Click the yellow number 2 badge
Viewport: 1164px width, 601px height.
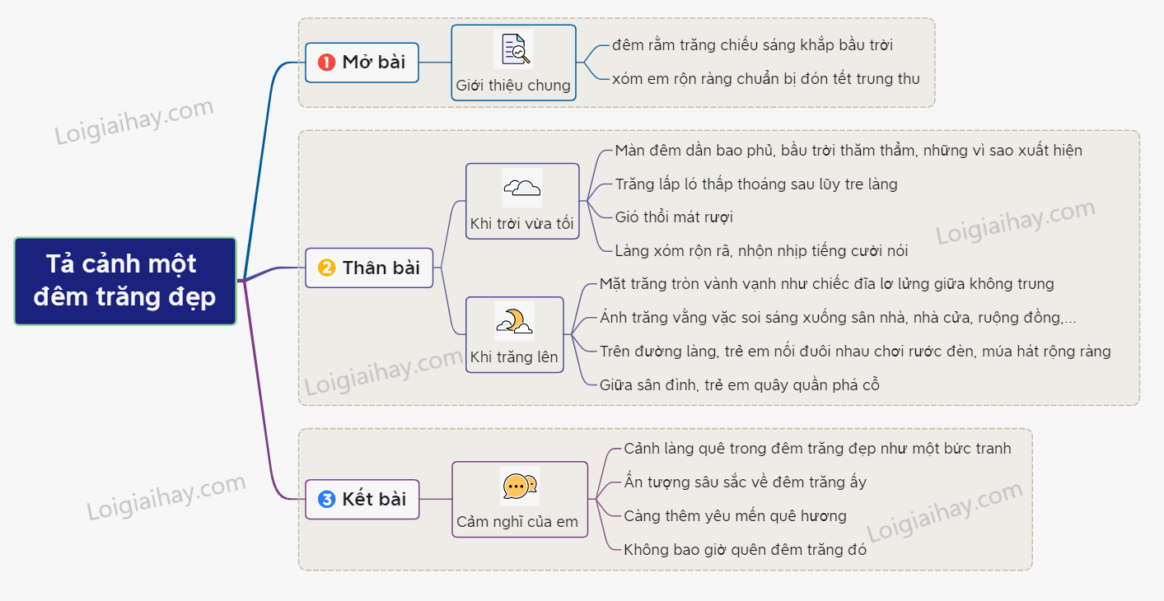[x=327, y=268]
